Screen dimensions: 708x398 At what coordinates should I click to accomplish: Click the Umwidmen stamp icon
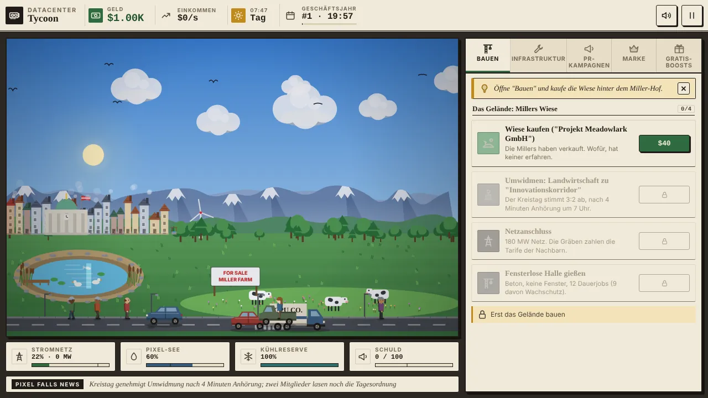(488, 195)
